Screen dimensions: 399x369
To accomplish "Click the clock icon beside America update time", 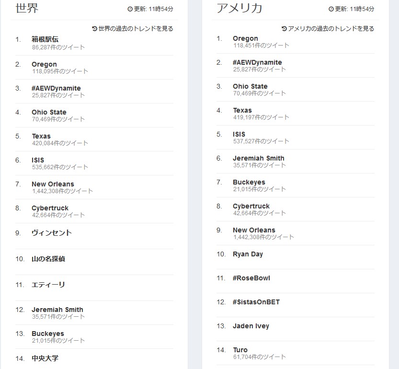I will [331, 9].
